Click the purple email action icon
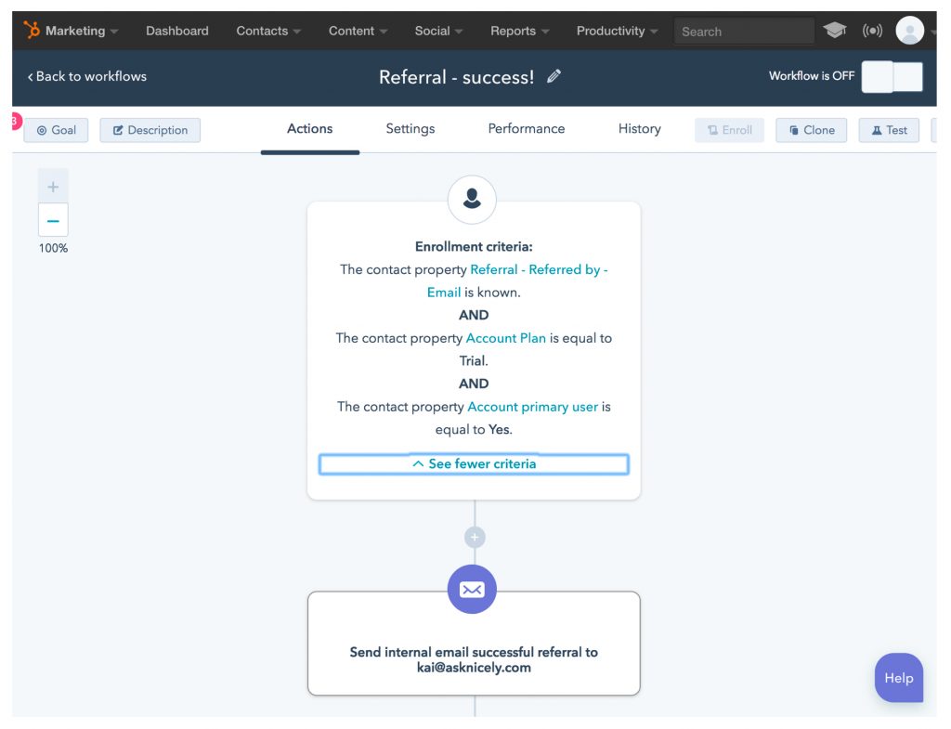The height and width of the screenshot is (729, 951). point(472,589)
